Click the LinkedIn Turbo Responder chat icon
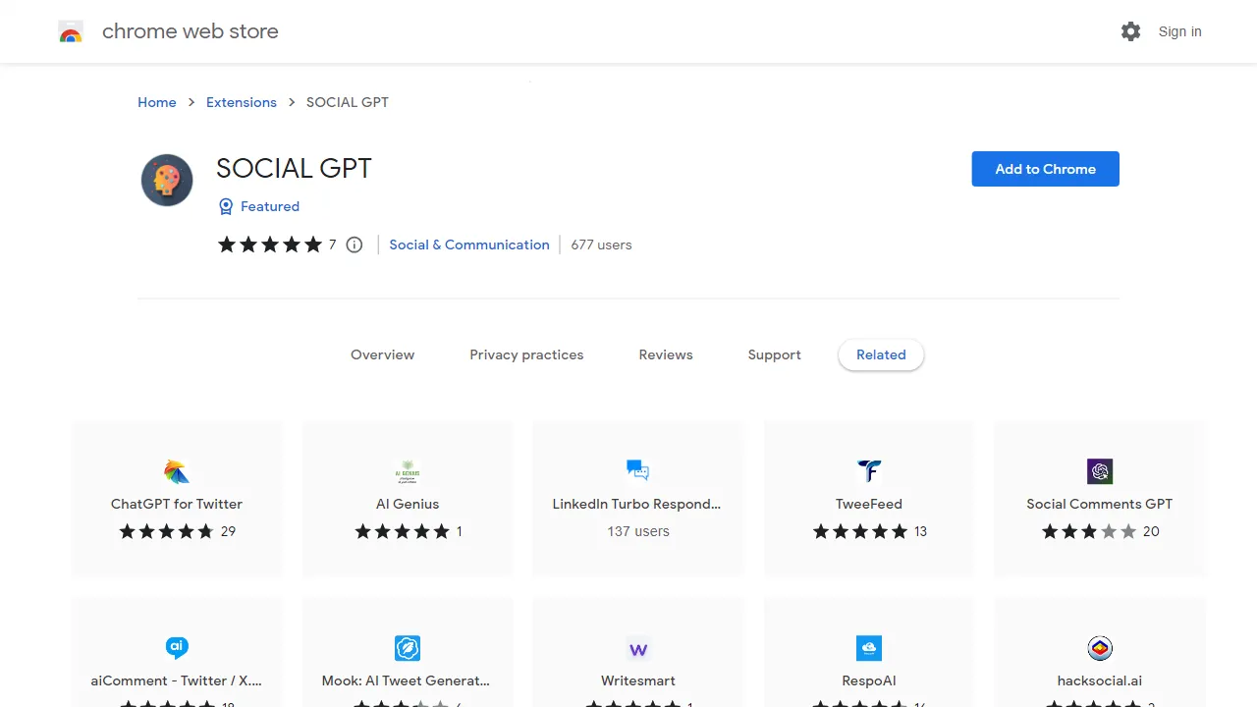 638,471
